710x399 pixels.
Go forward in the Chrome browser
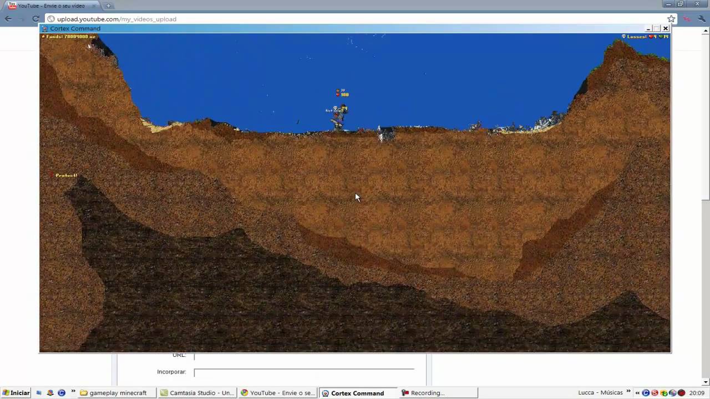(22, 19)
